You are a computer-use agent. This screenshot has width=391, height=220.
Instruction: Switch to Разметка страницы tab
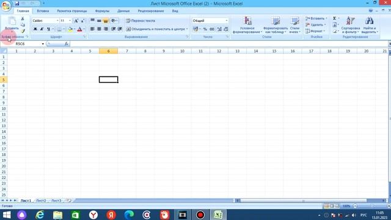(72, 11)
